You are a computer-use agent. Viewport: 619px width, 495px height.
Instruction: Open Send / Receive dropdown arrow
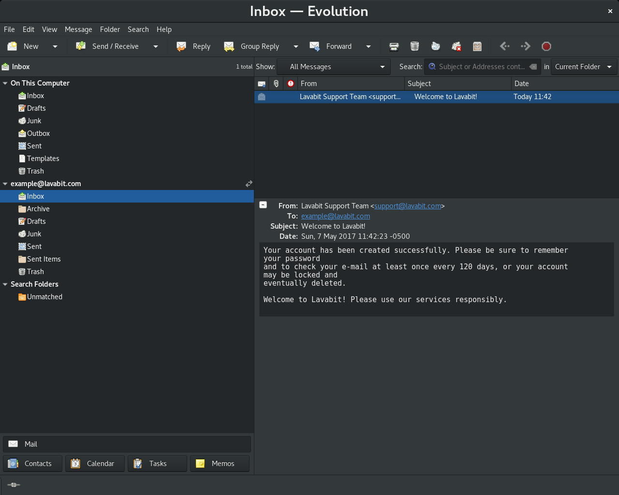click(x=156, y=46)
